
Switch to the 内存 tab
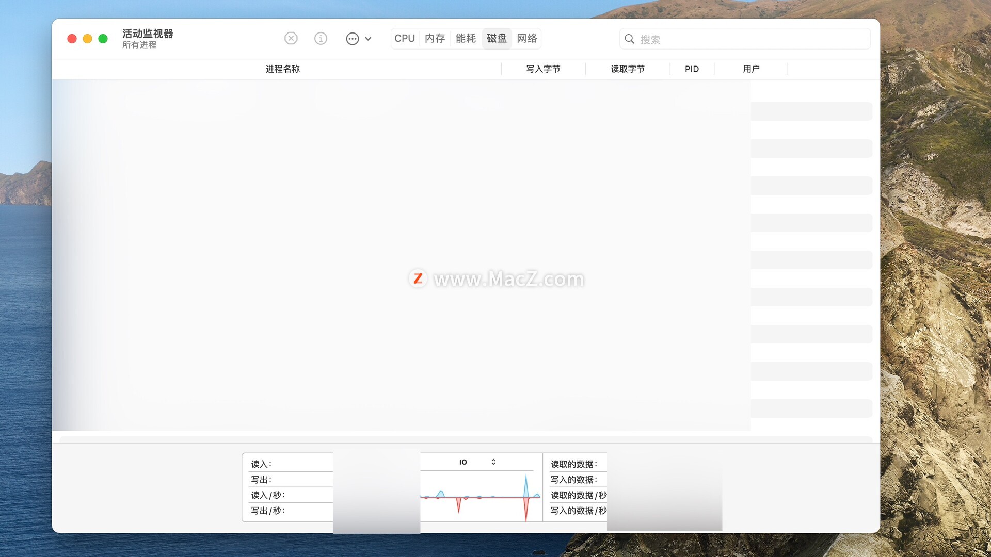pyautogui.click(x=435, y=39)
